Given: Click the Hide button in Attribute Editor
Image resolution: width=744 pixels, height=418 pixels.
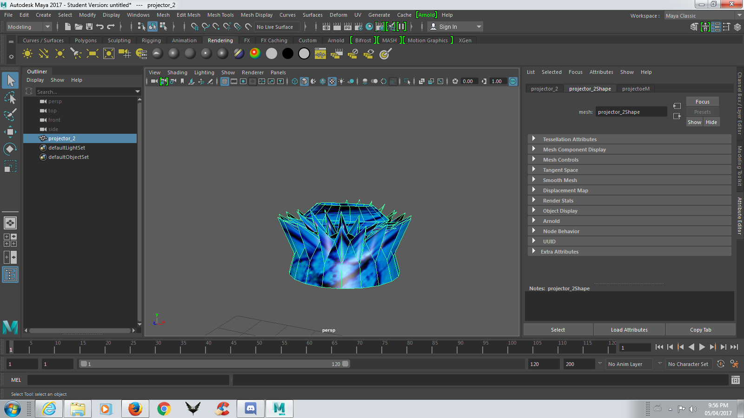Looking at the screenshot, I should pyautogui.click(x=711, y=122).
